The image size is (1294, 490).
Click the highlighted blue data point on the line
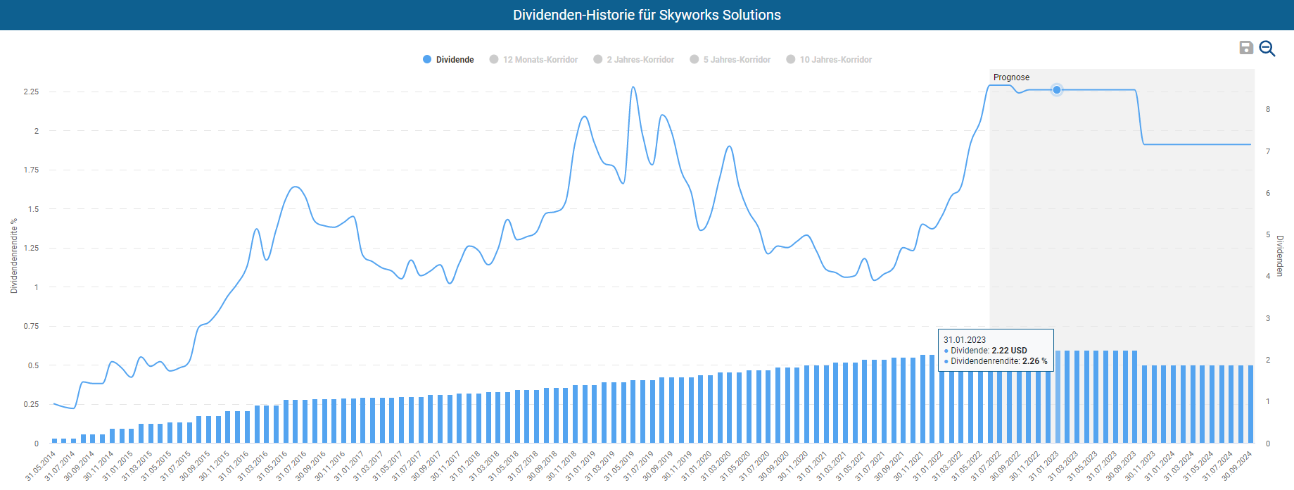tap(1057, 90)
